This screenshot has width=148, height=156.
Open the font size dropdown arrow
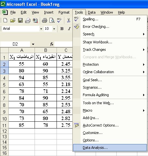[x=54, y=29]
